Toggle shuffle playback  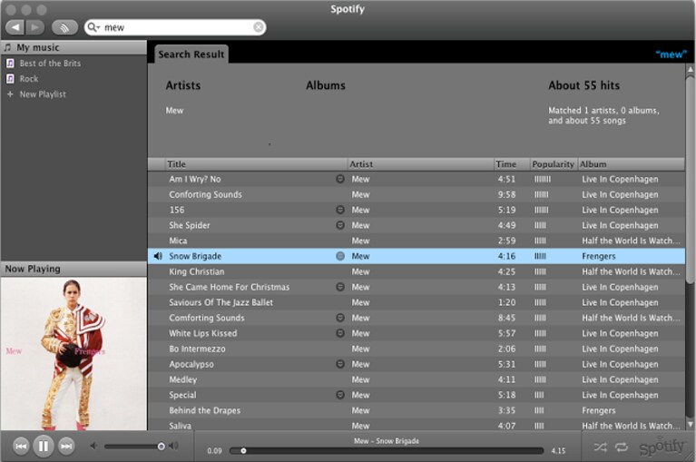[600, 447]
